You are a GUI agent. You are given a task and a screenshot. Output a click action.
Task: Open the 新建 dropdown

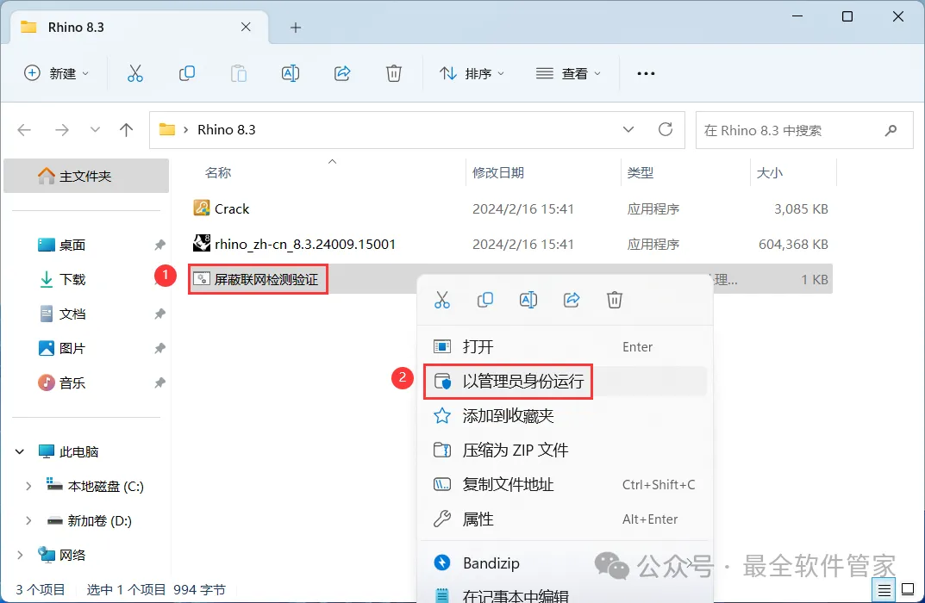click(x=57, y=73)
